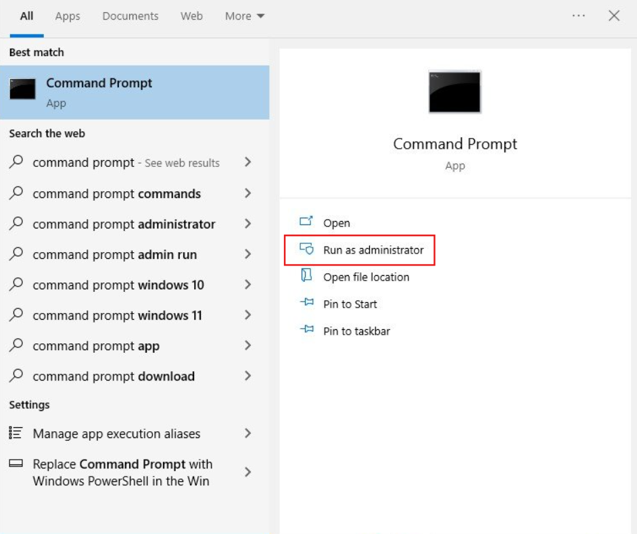Click the Pin to taskbar pin icon
Image resolution: width=637 pixels, height=534 pixels.
pos(306,331)
